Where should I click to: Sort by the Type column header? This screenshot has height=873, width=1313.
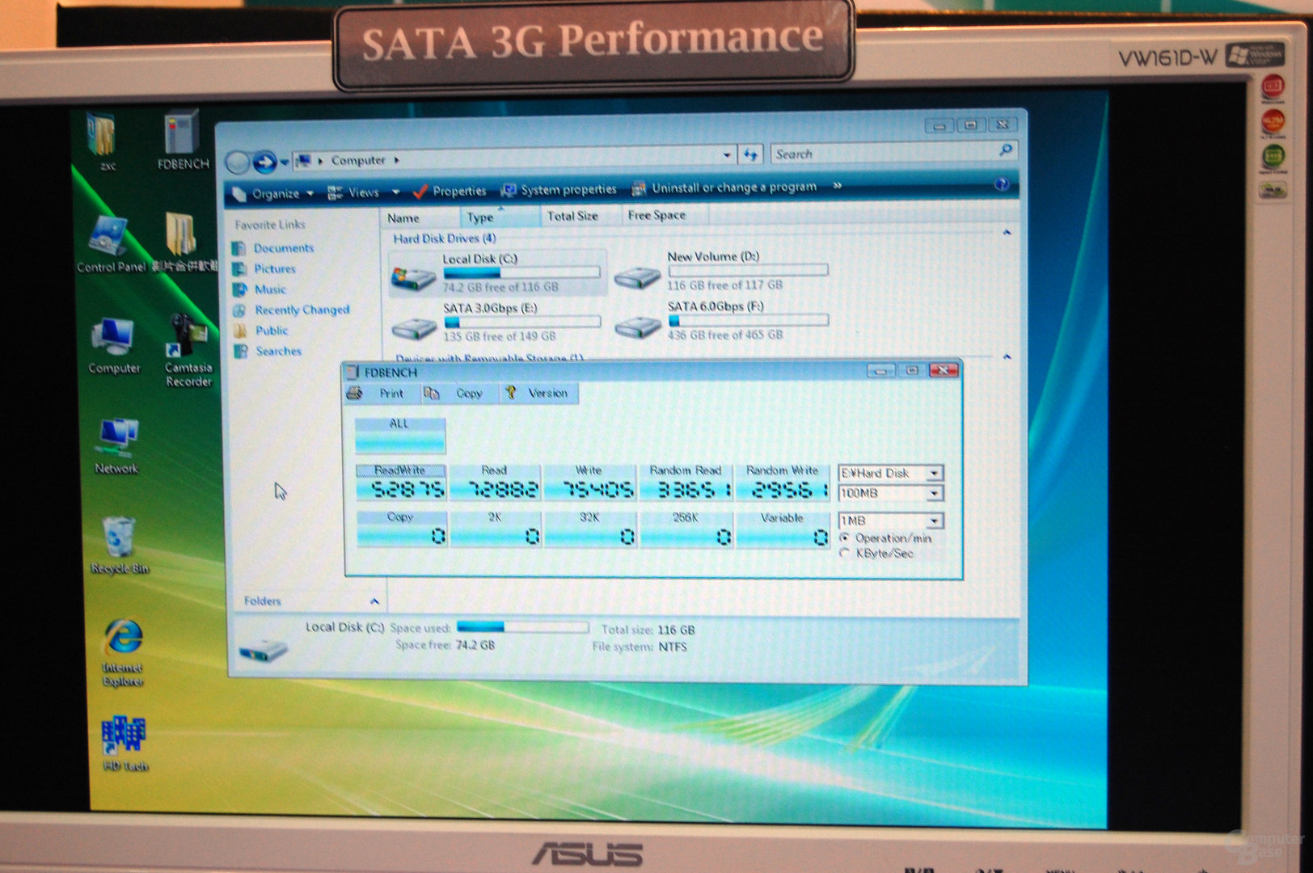(x=499, y=217)
